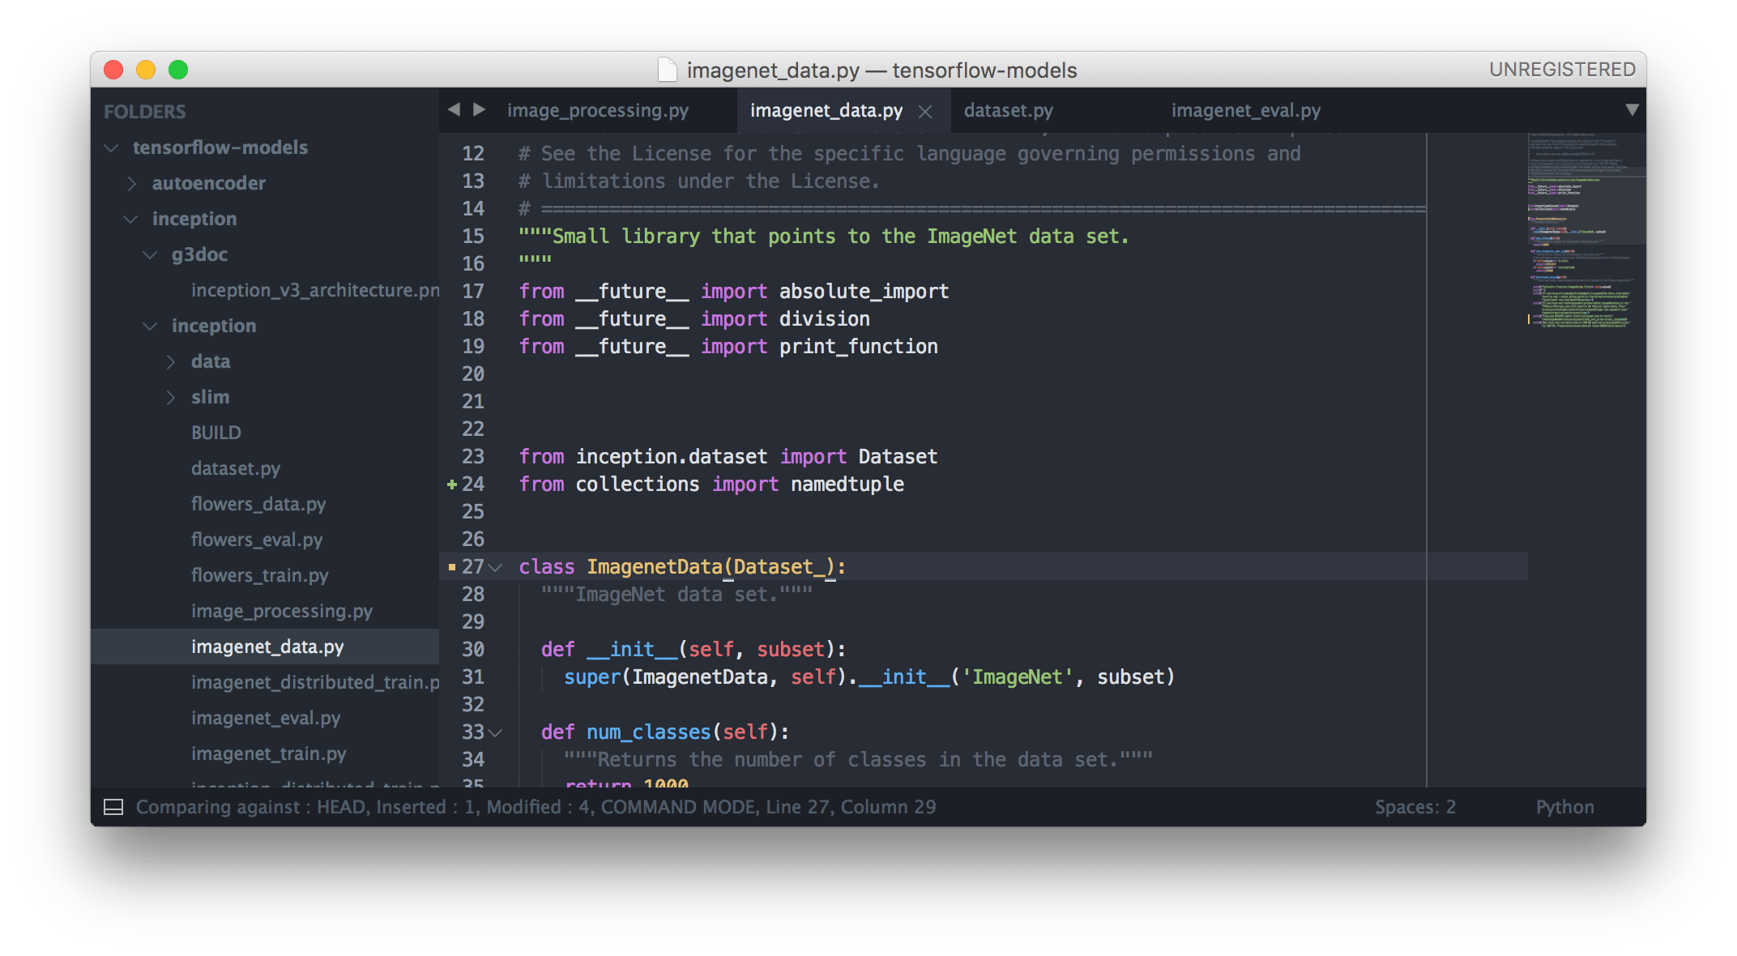Click the minimap code overview
This screenshot has height=956, width=1737.
pos(1586,231)
